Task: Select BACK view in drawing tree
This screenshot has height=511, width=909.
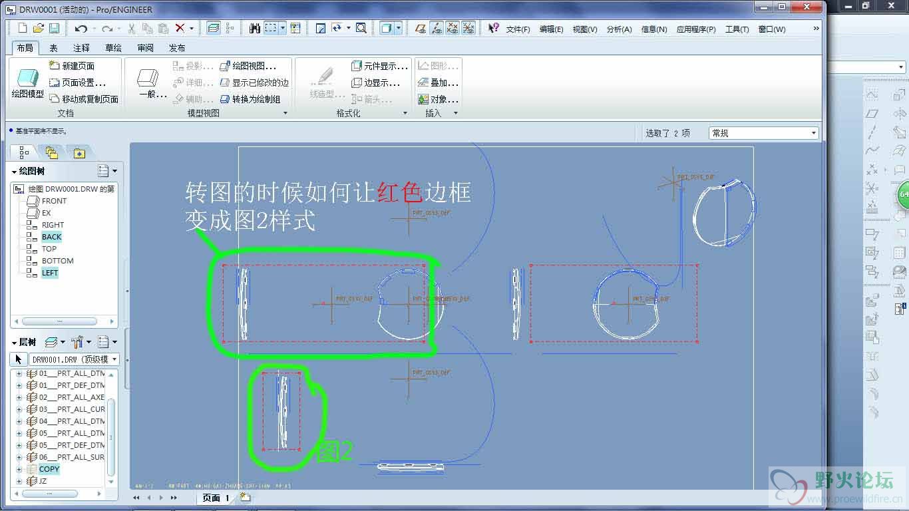Action: 51,237
